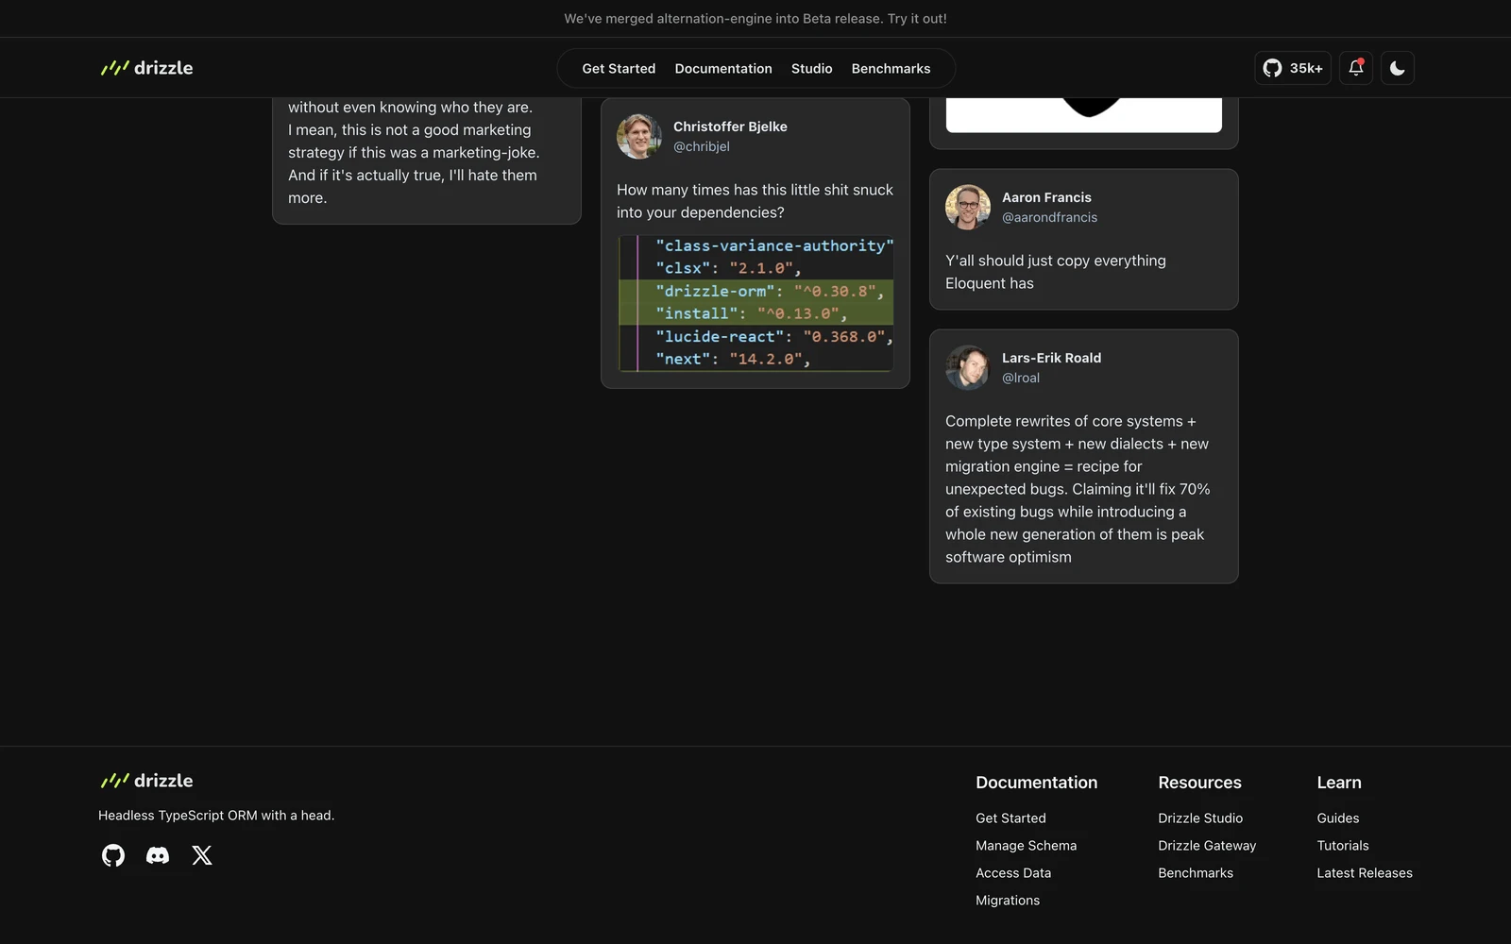The width and height of the screenshot is (1511, 944).
Task: Open Discord icon in footer
Action: [158, 855]
